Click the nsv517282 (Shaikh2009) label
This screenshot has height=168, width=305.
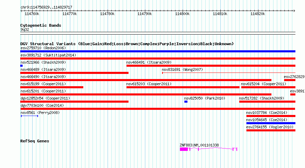click(x=261, y=98)
